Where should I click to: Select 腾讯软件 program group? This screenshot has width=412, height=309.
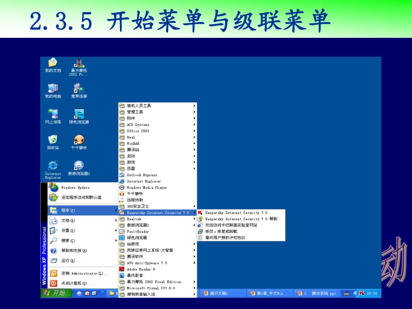point(158,256)
